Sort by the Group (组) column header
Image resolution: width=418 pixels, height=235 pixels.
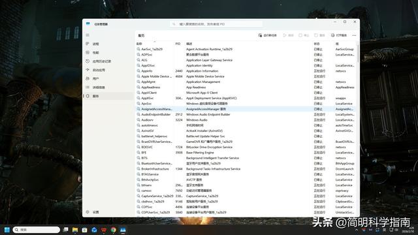(x=337, y=44)
